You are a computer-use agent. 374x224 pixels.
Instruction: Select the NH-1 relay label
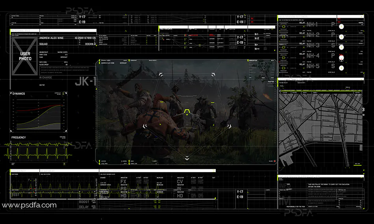(312, 24)
